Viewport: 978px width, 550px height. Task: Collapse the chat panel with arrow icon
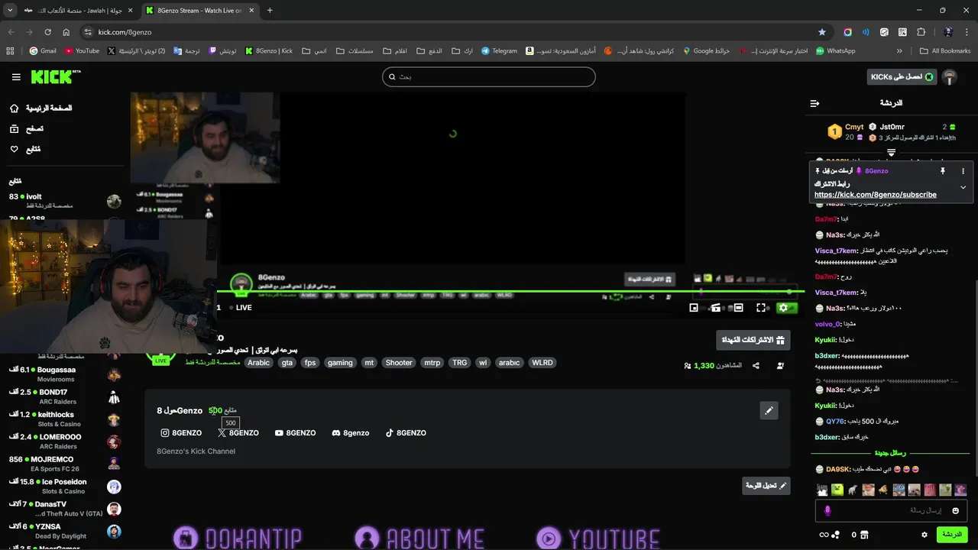(814, 103)
